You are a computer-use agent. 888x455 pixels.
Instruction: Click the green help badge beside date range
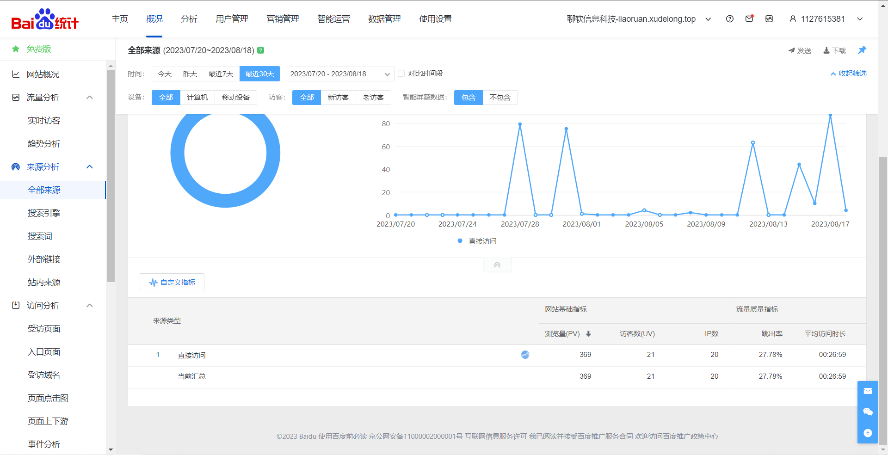coord(261,50)
